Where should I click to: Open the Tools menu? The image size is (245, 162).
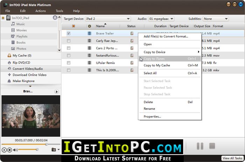[59, 11]
